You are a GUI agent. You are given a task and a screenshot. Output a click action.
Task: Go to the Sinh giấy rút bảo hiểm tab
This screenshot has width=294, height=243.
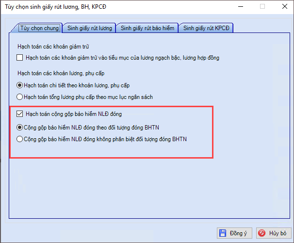(147, 28)
